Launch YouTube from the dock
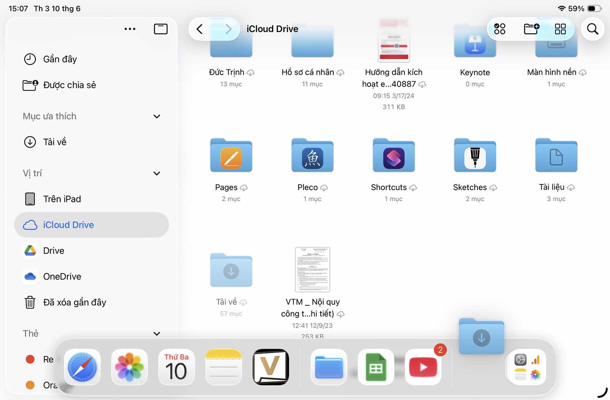610x400 pixels. (x=423, y=367)
